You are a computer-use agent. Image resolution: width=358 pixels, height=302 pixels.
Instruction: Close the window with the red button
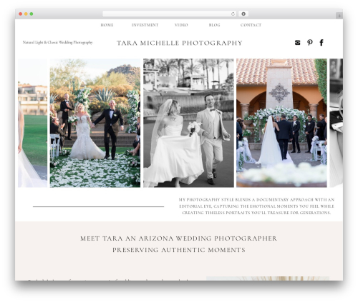tap(21, 14)
